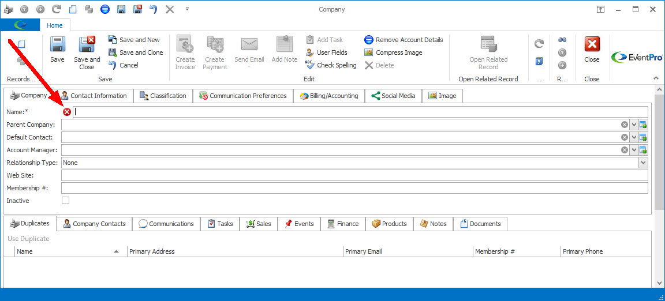Open the Ribbon Display Options button
The image size is (665, 301).
tap(600, 9)
